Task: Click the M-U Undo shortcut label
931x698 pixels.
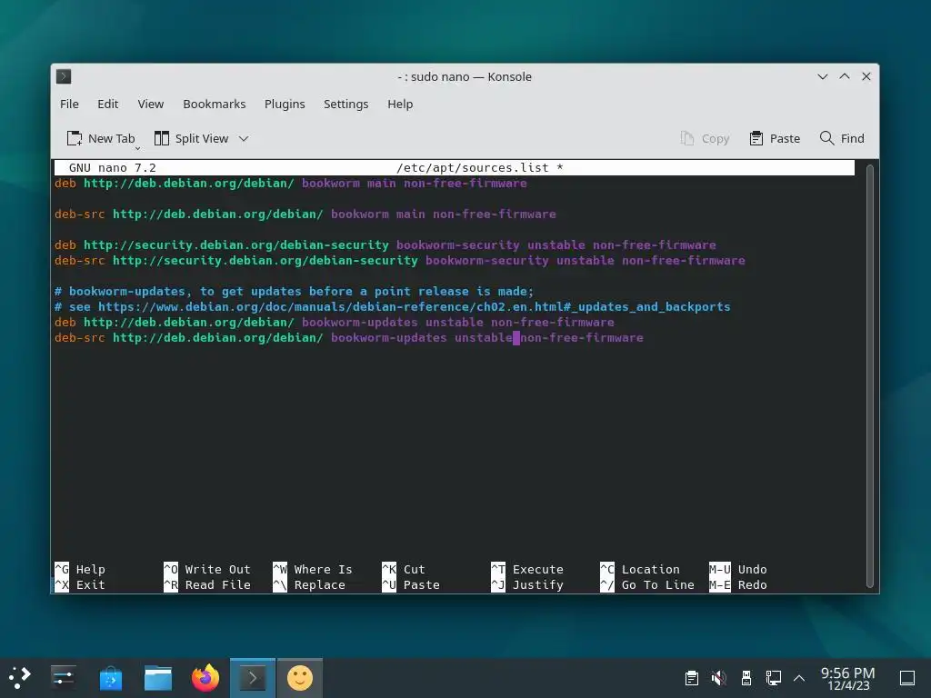Action: [x=738, y=569]
